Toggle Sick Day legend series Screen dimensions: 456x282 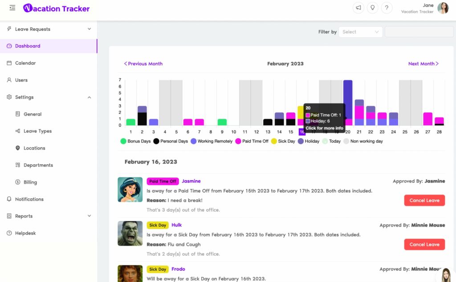pos(283,141)
